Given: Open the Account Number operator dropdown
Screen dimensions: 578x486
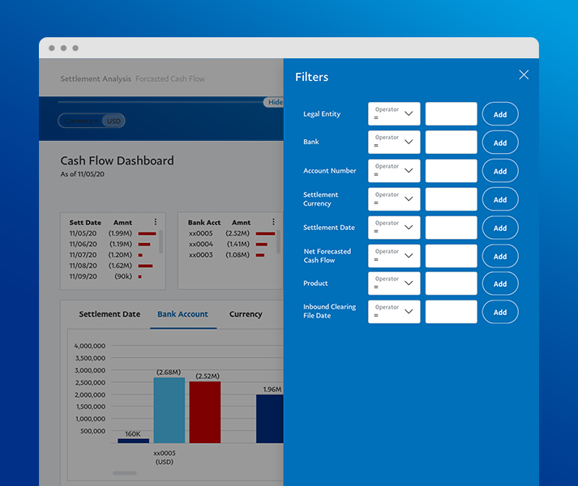Looking at the screenshot, I should coord(394,171).
